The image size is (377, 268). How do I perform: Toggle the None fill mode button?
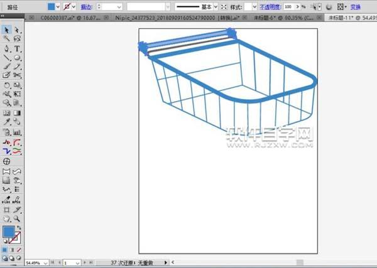[18, 249]
